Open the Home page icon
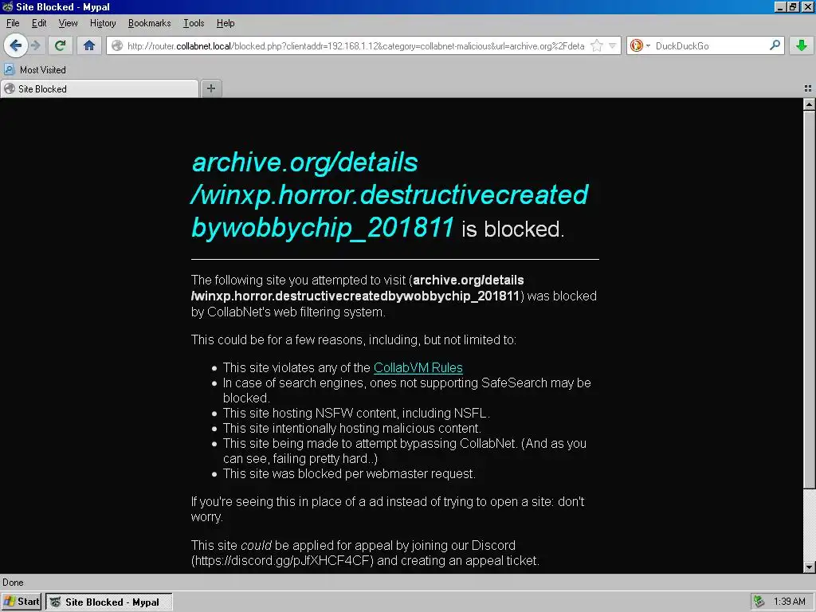Screen dimensions: 816x612 [89, 45]
